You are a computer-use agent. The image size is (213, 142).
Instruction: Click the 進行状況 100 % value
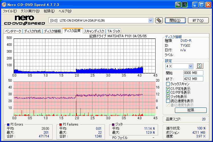(x=201, y=128)
